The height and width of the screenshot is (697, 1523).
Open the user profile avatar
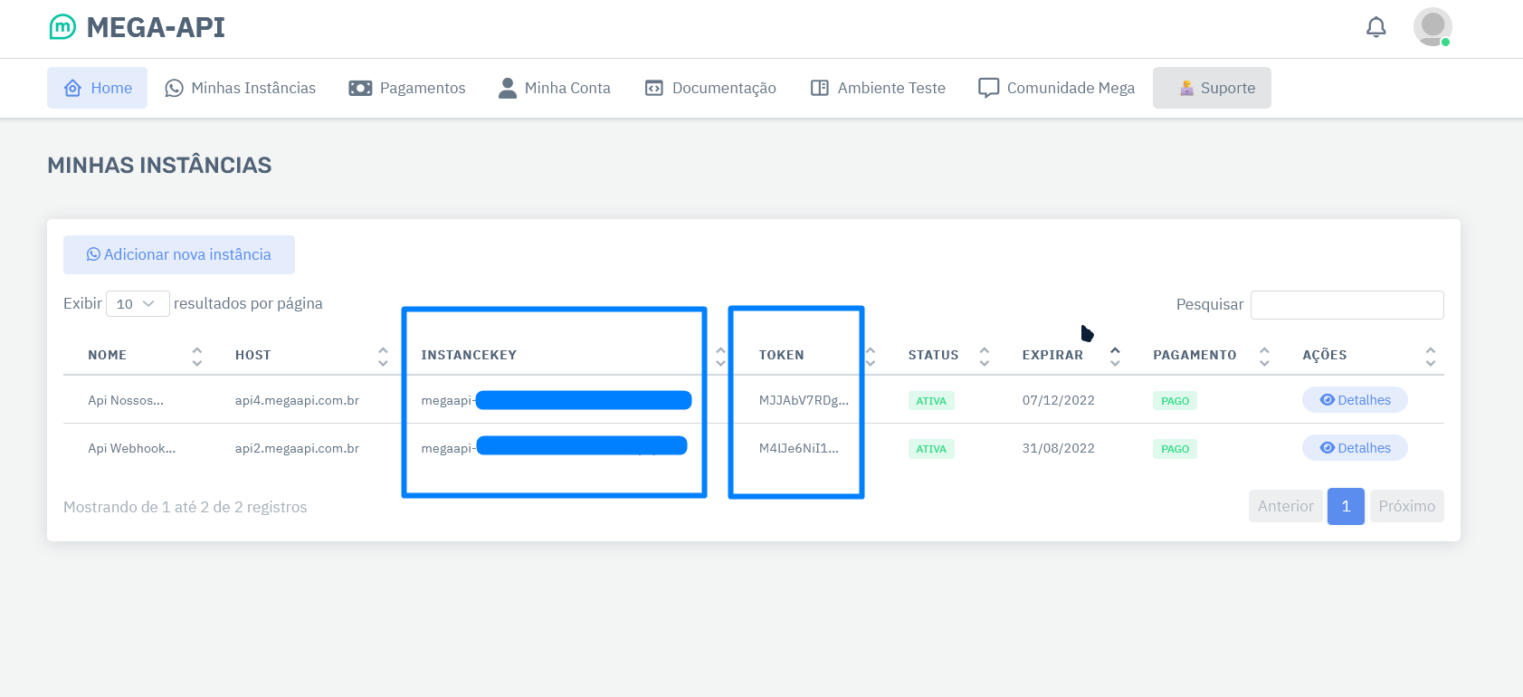click(1432, 27)
